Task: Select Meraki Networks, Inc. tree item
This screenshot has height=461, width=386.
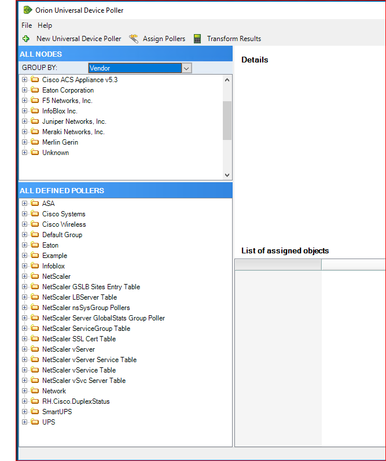Action: (x=73, y=132)
